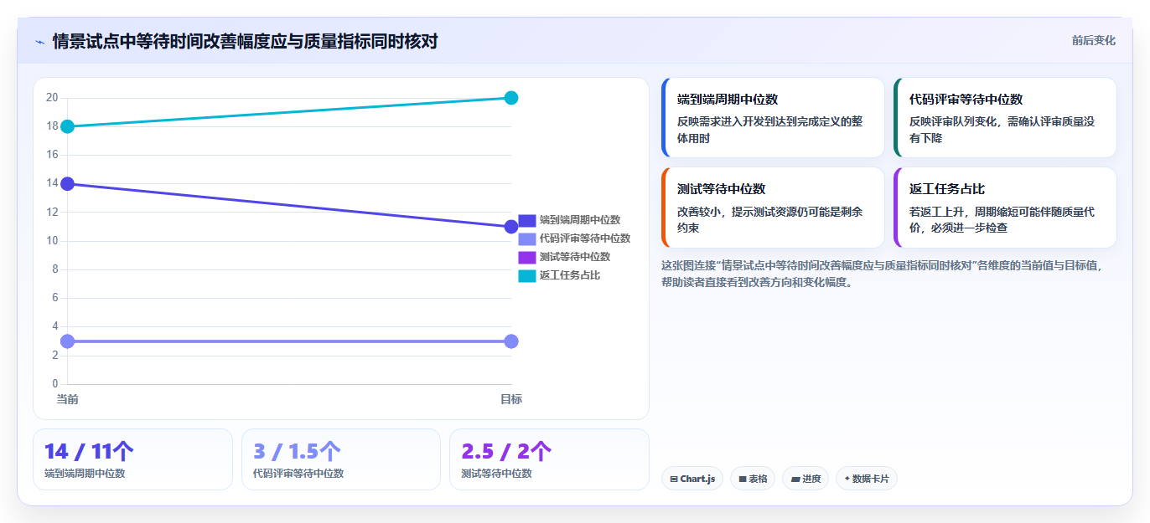The height and width of the screenshot is (523, 1150).
Task: Click the icon on the 数据卡片 chip
Action: 847,479
